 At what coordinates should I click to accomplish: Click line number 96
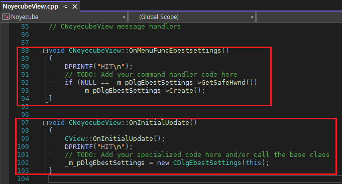[25, 115]
